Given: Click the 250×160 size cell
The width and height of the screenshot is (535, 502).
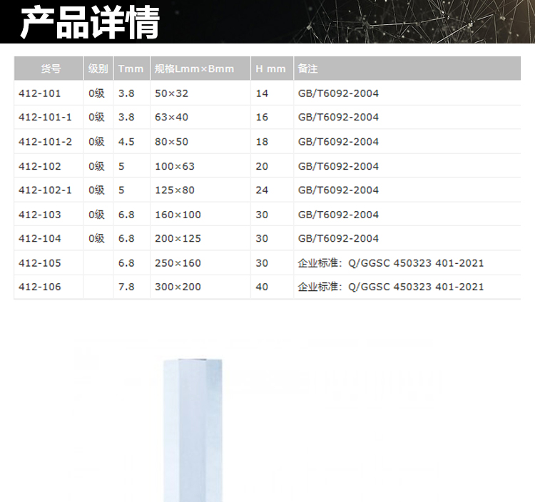Looking at the screenshot, I should coord(178,263).
